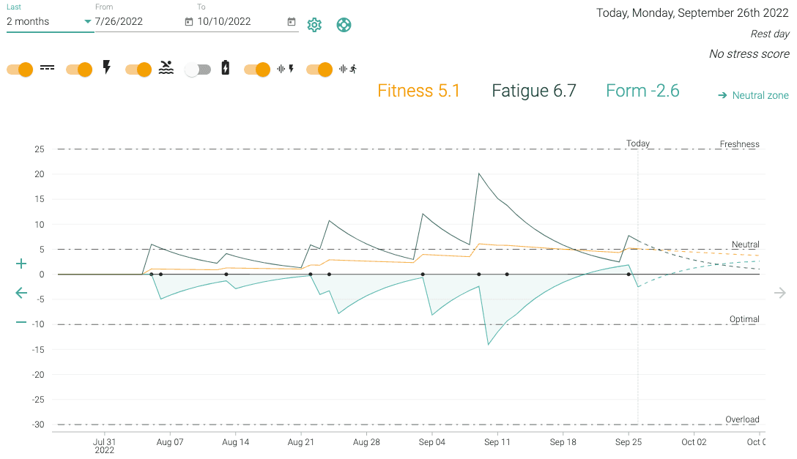Click the activity dot nearest Sep 25
The image size is (797, 459).
click(x=629, y=275)
